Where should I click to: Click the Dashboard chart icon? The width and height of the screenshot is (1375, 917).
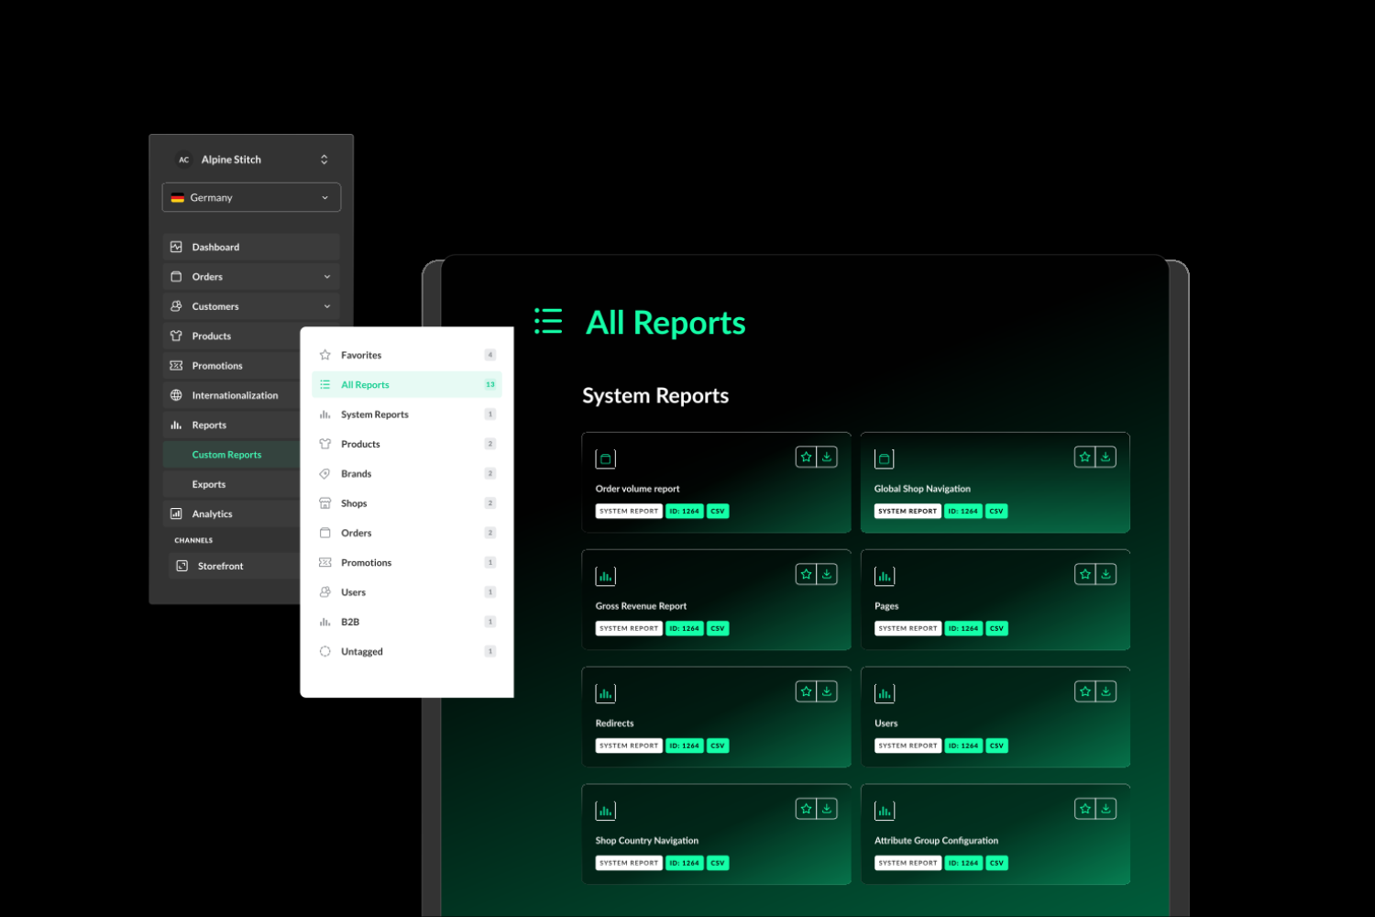[176, 248]
